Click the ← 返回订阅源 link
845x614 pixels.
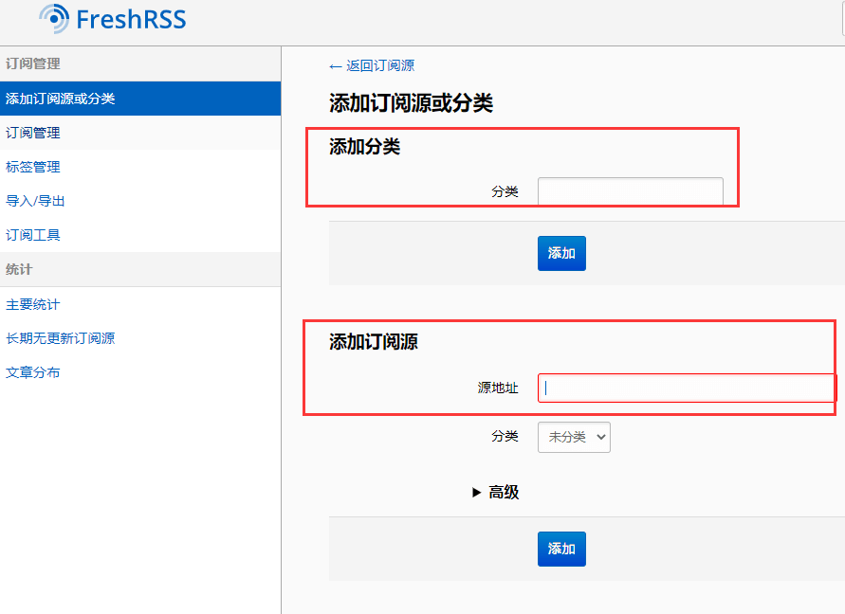pyautogui.click(x=372, y=65)
